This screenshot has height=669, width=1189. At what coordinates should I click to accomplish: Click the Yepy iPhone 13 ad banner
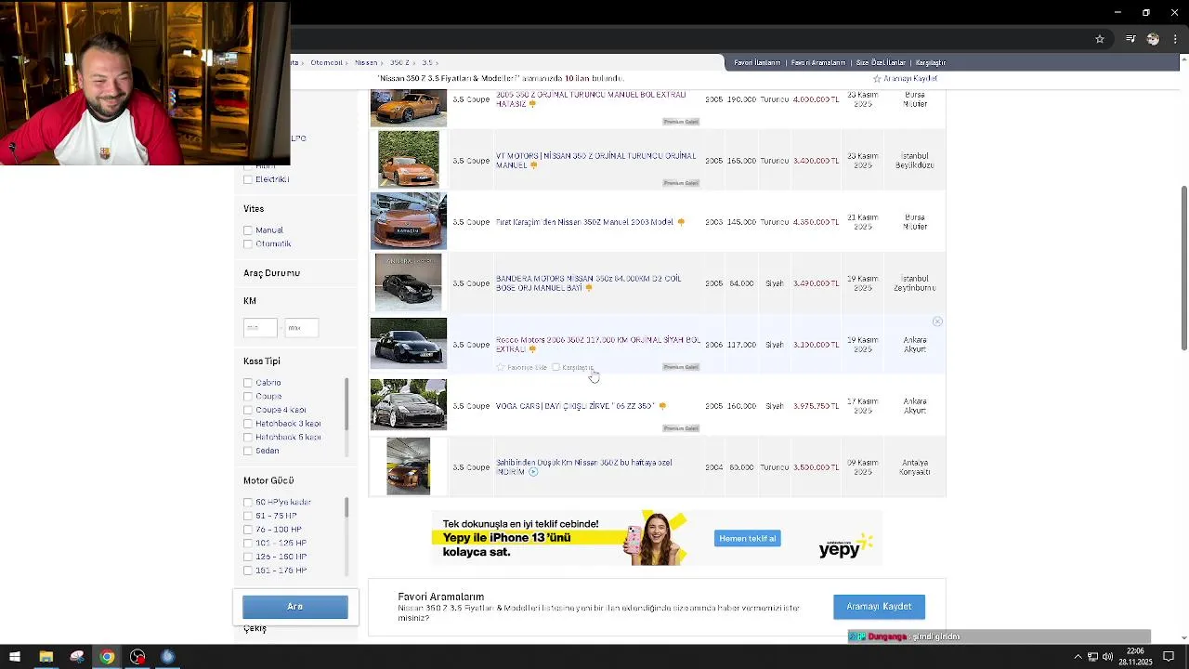point(656,538)
